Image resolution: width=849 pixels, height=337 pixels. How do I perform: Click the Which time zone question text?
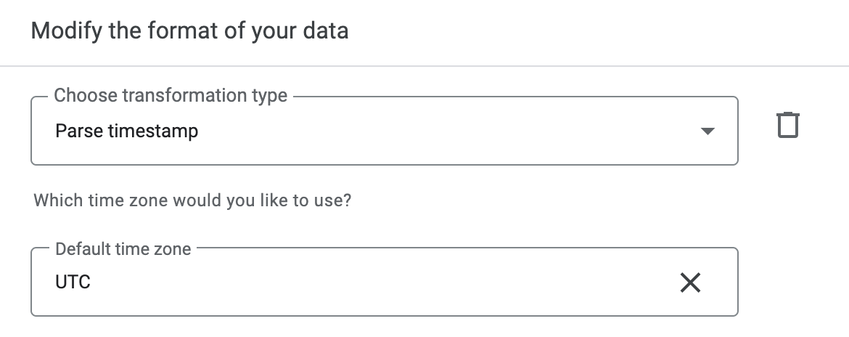click(192, 200)
